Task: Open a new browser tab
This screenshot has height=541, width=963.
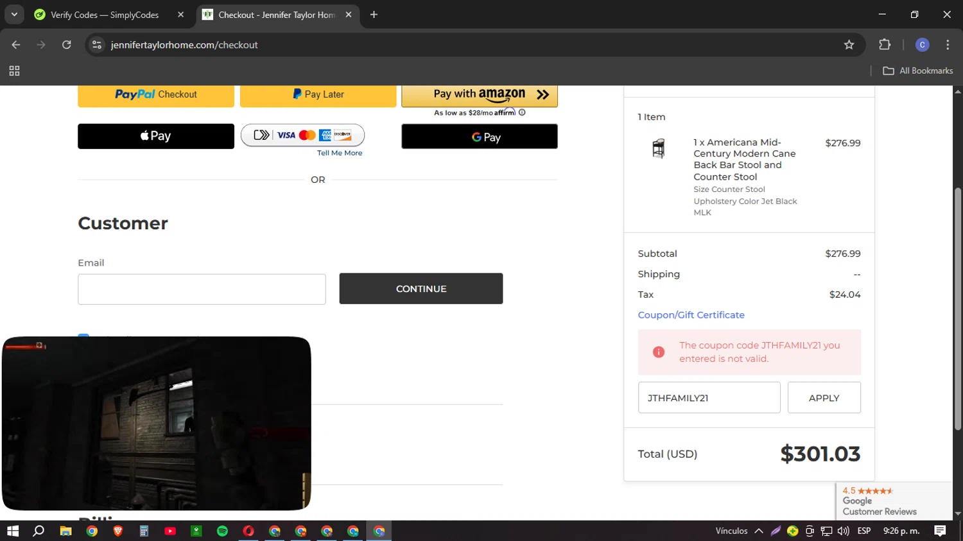Action: pyautogui.click(x=374, y=14)
